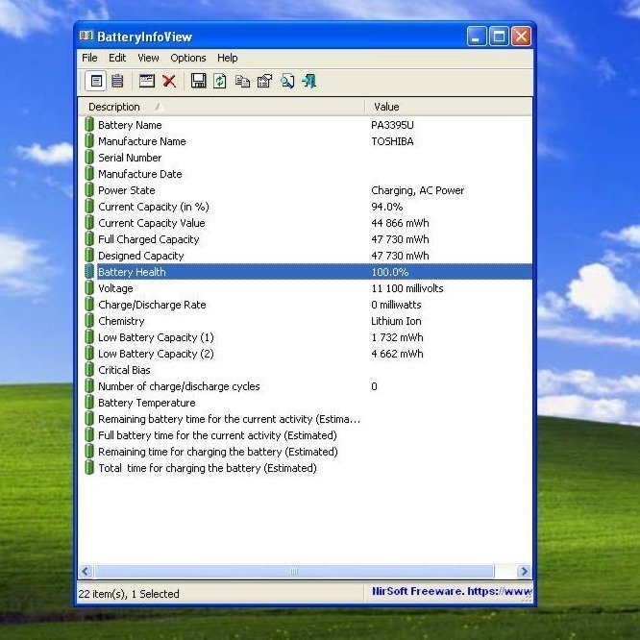This screenshot has height=640, width=640.
Task: Click battery icon beside Manufacture Name
Action: coord(89,141)
